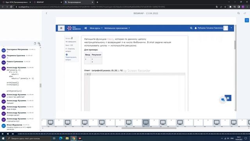Screen dimensions: 250x141
Task: Expand the Мобильное приложение dropdown
Action: 117,28
